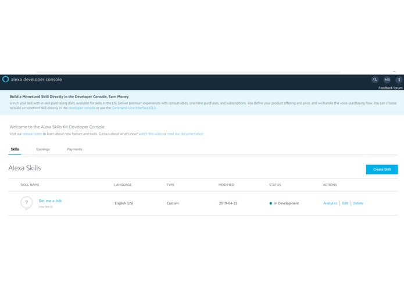404x287 pixels.
Task: Click the English (US) language cell
Action: [124, 203]
